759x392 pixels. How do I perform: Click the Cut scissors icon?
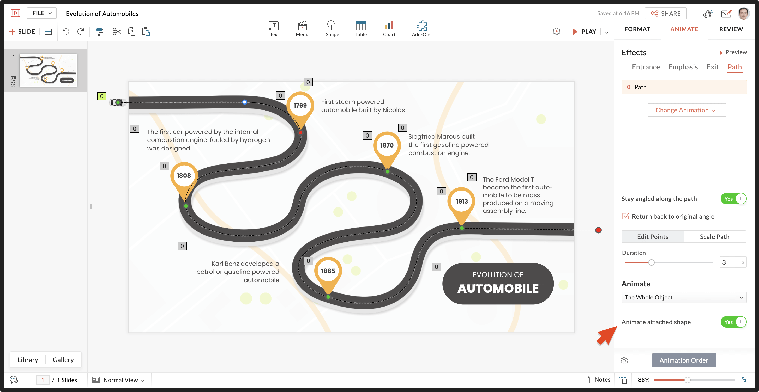117,32
